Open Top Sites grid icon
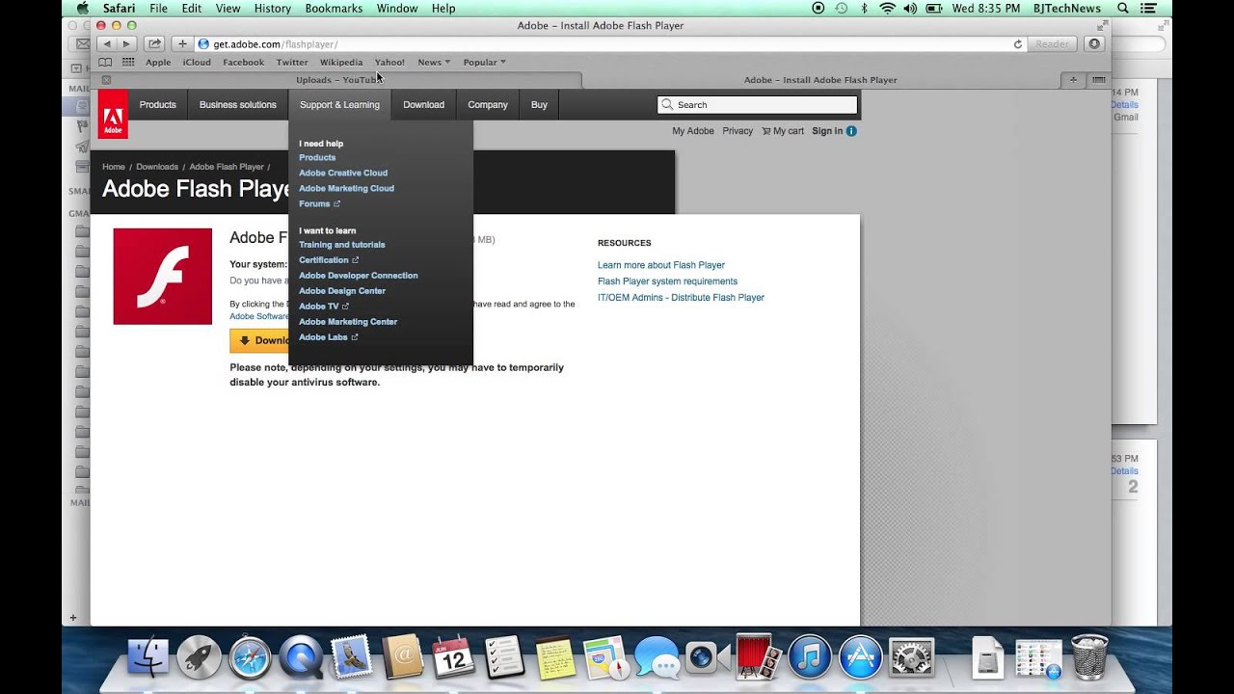Image resolution: width=1234 pixels, height=694 pixels. (x=128, y=62)
